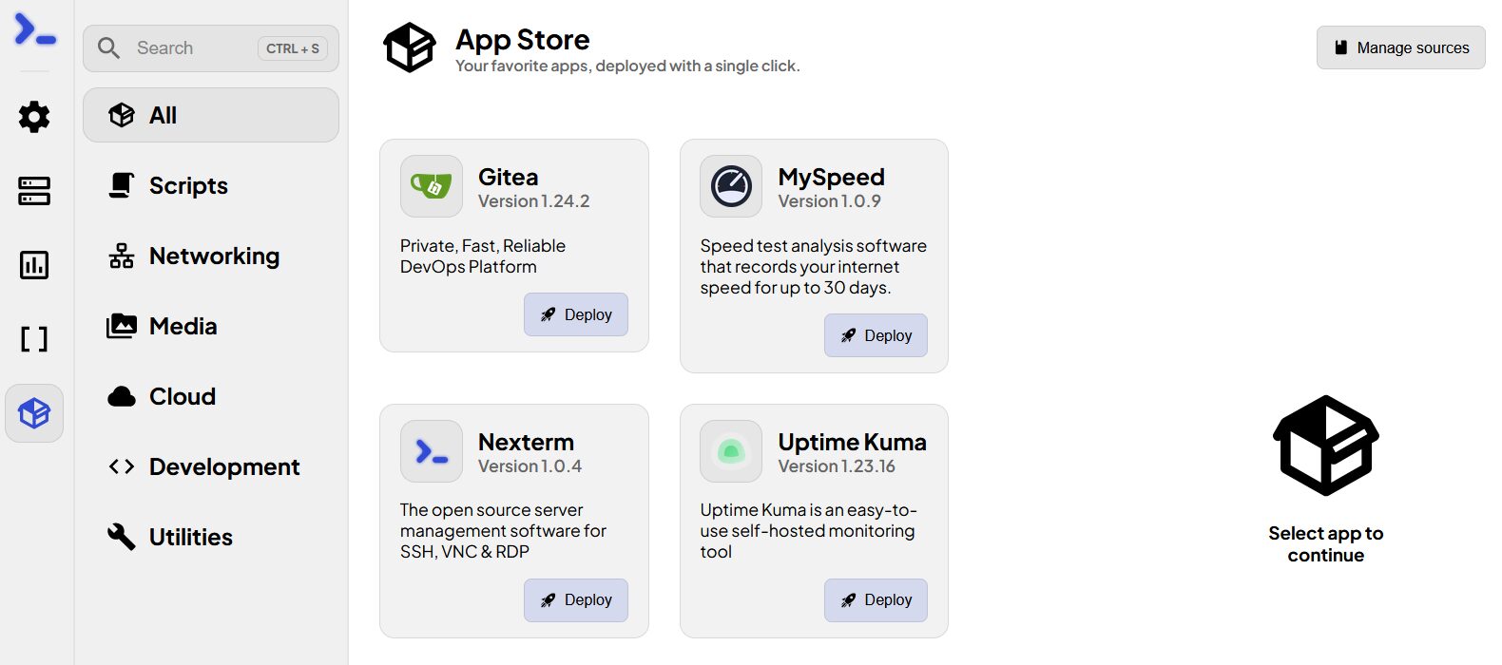Screen dimensions: 1502x665
Task: Open Settings via the gear icon
Action: (34, 117)
